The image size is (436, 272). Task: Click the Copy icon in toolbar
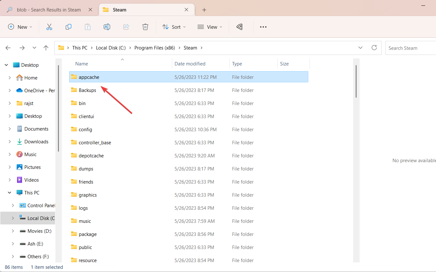(x=68, y=27)
